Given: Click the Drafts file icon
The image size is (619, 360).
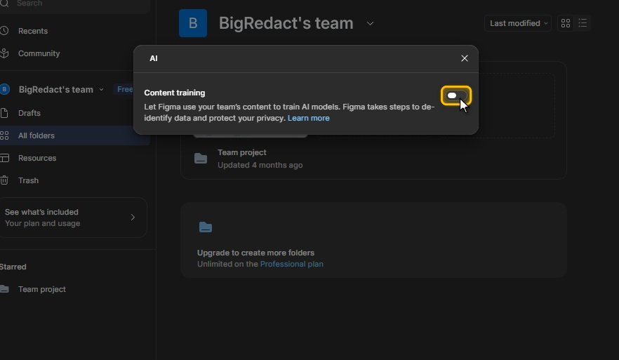Looking at the screenshot, I should [x=4, y=113].
